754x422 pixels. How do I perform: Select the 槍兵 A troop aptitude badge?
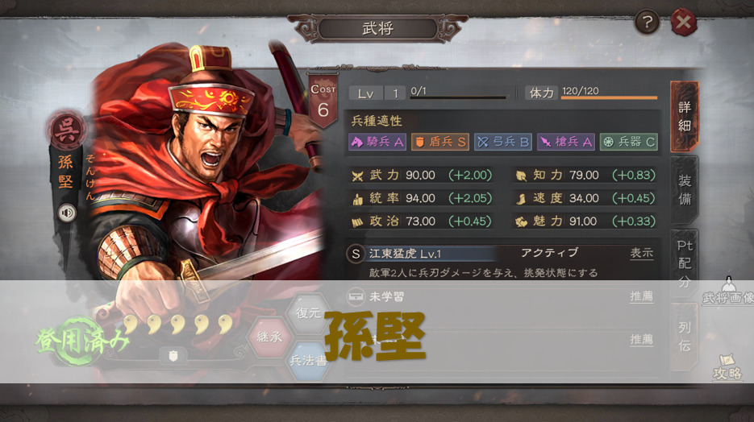(x=566, y=142)
